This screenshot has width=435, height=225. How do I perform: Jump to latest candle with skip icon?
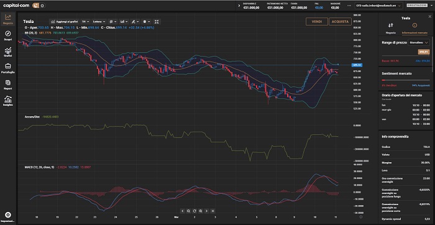click(213, 211)
